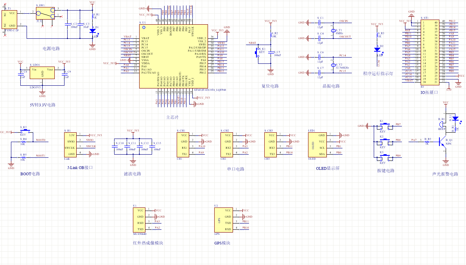Select the B_B1 BEEP buzzer symbol
Screen dimensions: 466x265
click(x=442, y=124)
